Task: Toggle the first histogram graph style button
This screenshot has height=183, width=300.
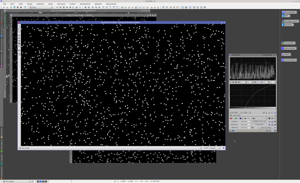Action: tap(264, 113)
